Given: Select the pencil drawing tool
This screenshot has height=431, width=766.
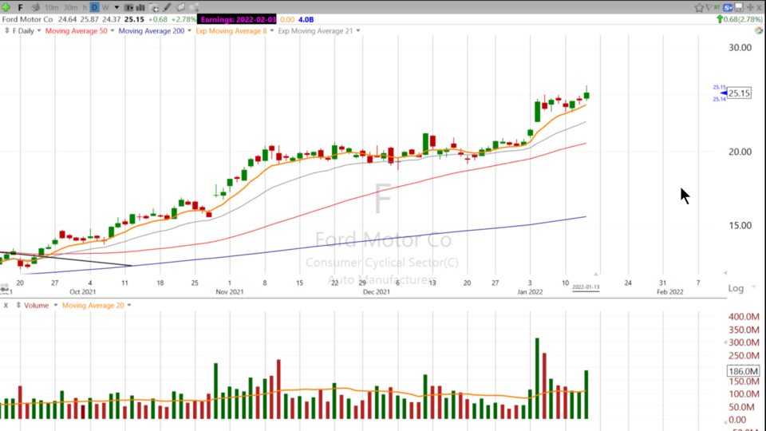Looking at the screenshot, I should point(167,7).
